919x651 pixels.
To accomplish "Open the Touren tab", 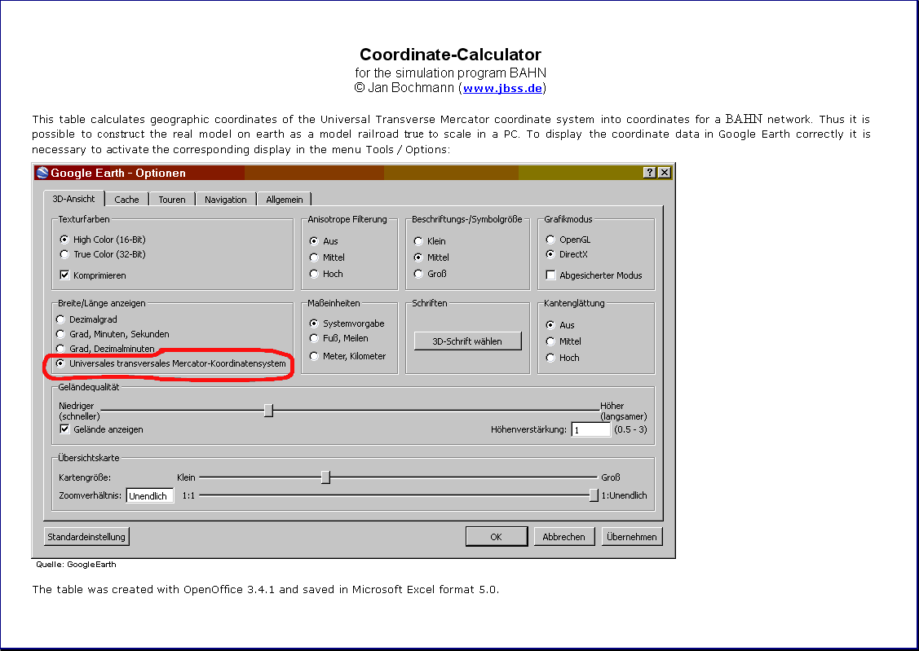I will pyautogui.click(x=172, y=200).
